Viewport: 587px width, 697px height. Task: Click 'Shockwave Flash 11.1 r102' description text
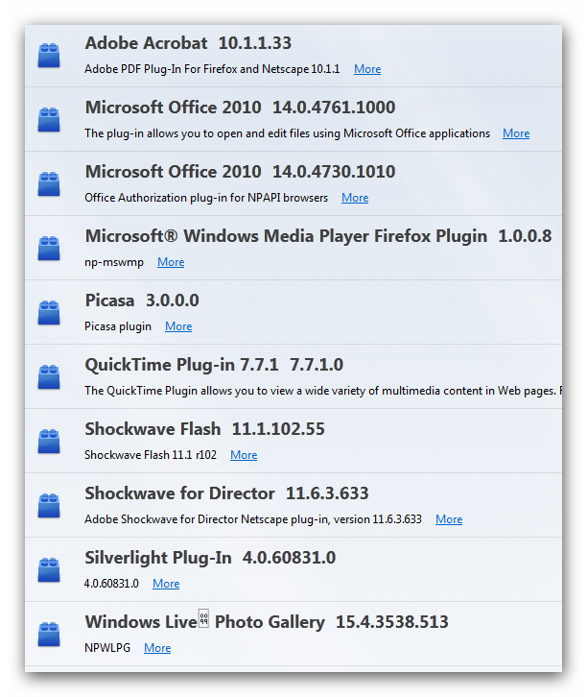151,455
